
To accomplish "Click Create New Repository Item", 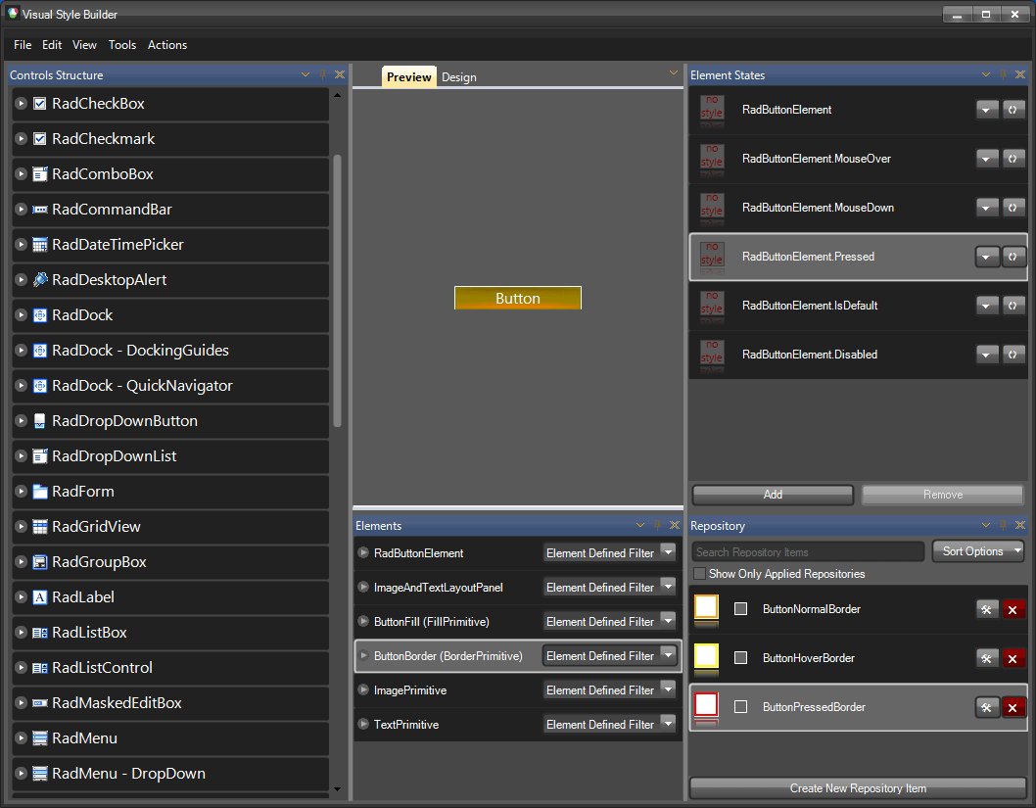I will 858,787.
